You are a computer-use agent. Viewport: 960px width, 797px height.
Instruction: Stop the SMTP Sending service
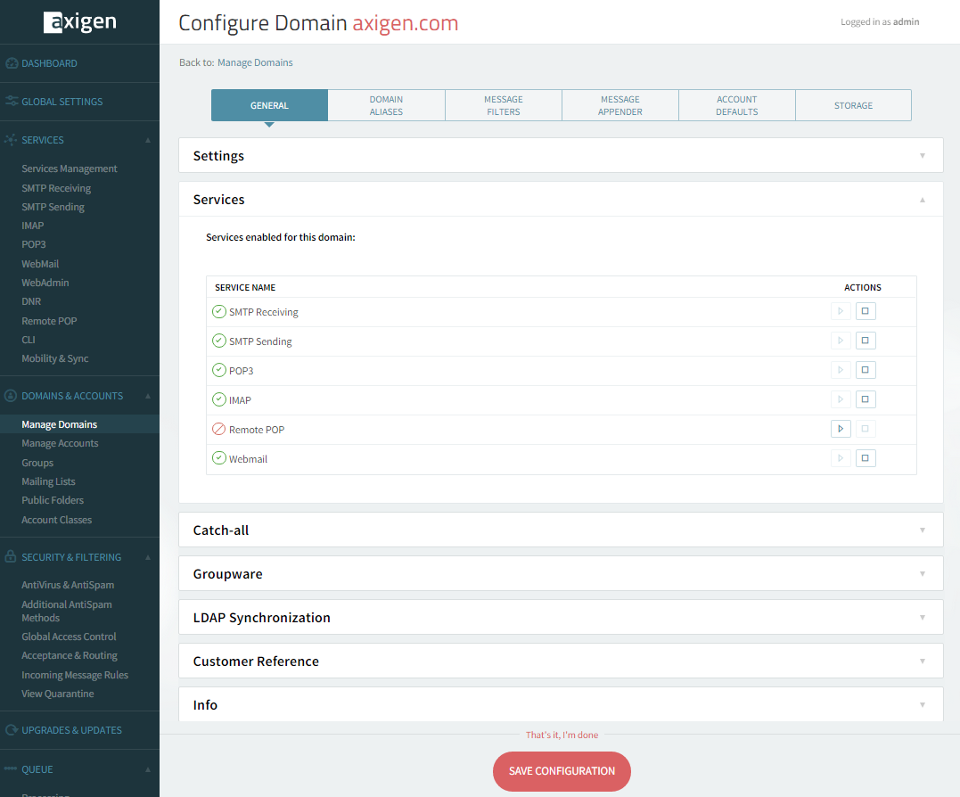pyautogui.click(x=866, y=341)
